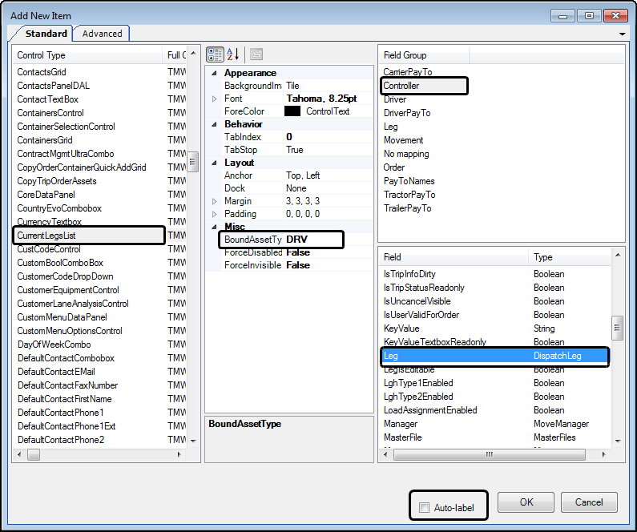The height and width of the screenshot is (532, 637).
Task: Click the black ForeColor swatch
Action: pos(292,111)
